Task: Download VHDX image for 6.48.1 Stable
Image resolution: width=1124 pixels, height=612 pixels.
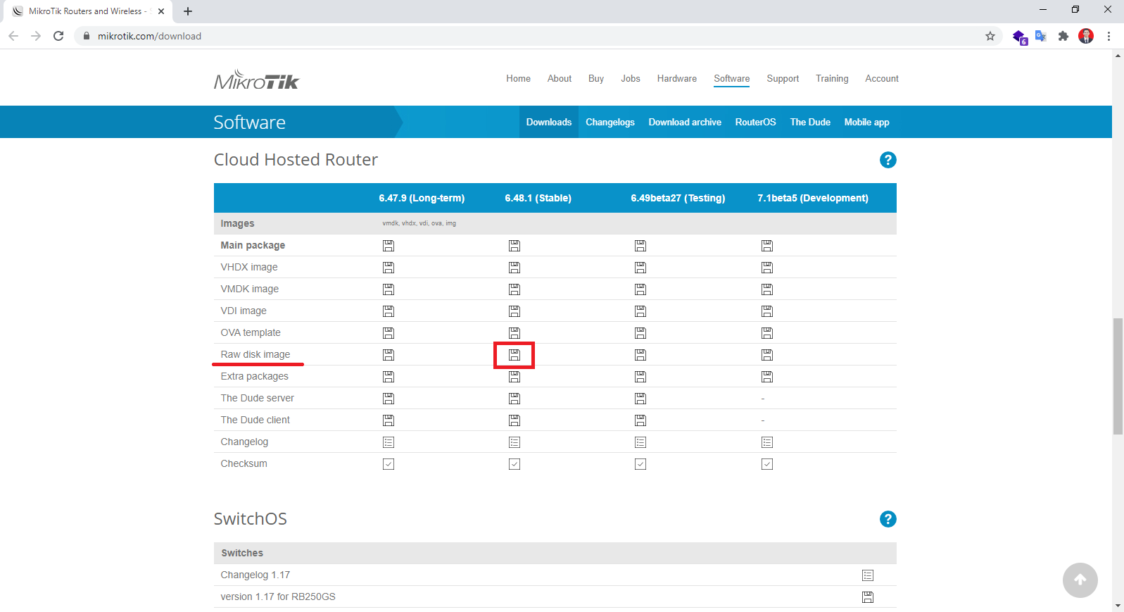Action: tap(514, 268)
